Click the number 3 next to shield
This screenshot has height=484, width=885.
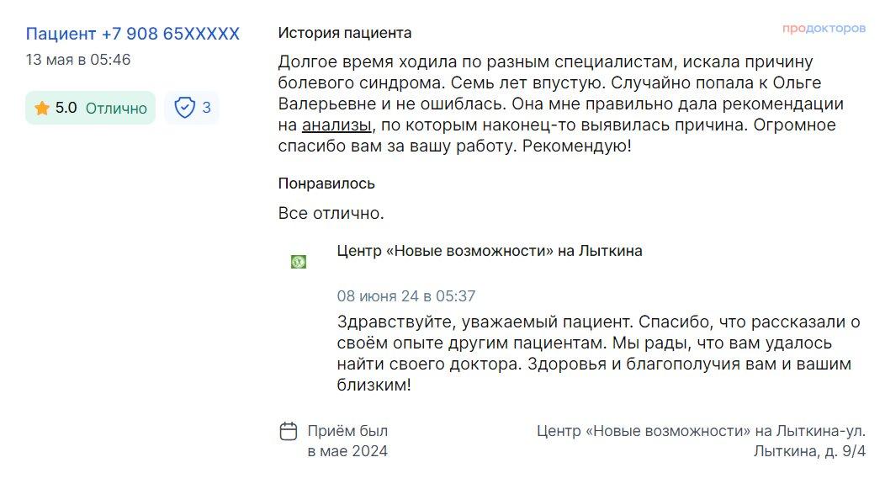207,107
